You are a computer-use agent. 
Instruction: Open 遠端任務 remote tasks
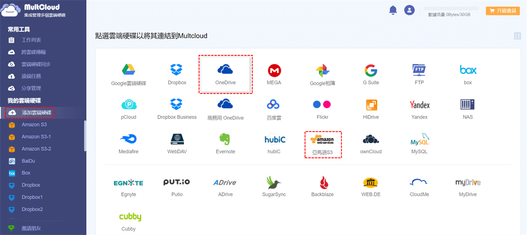tap(31, 76)
